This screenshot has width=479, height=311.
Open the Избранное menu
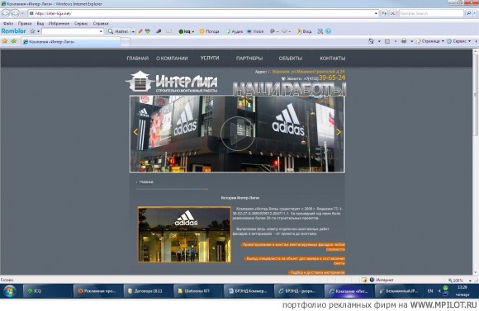[x=59, y=23]
